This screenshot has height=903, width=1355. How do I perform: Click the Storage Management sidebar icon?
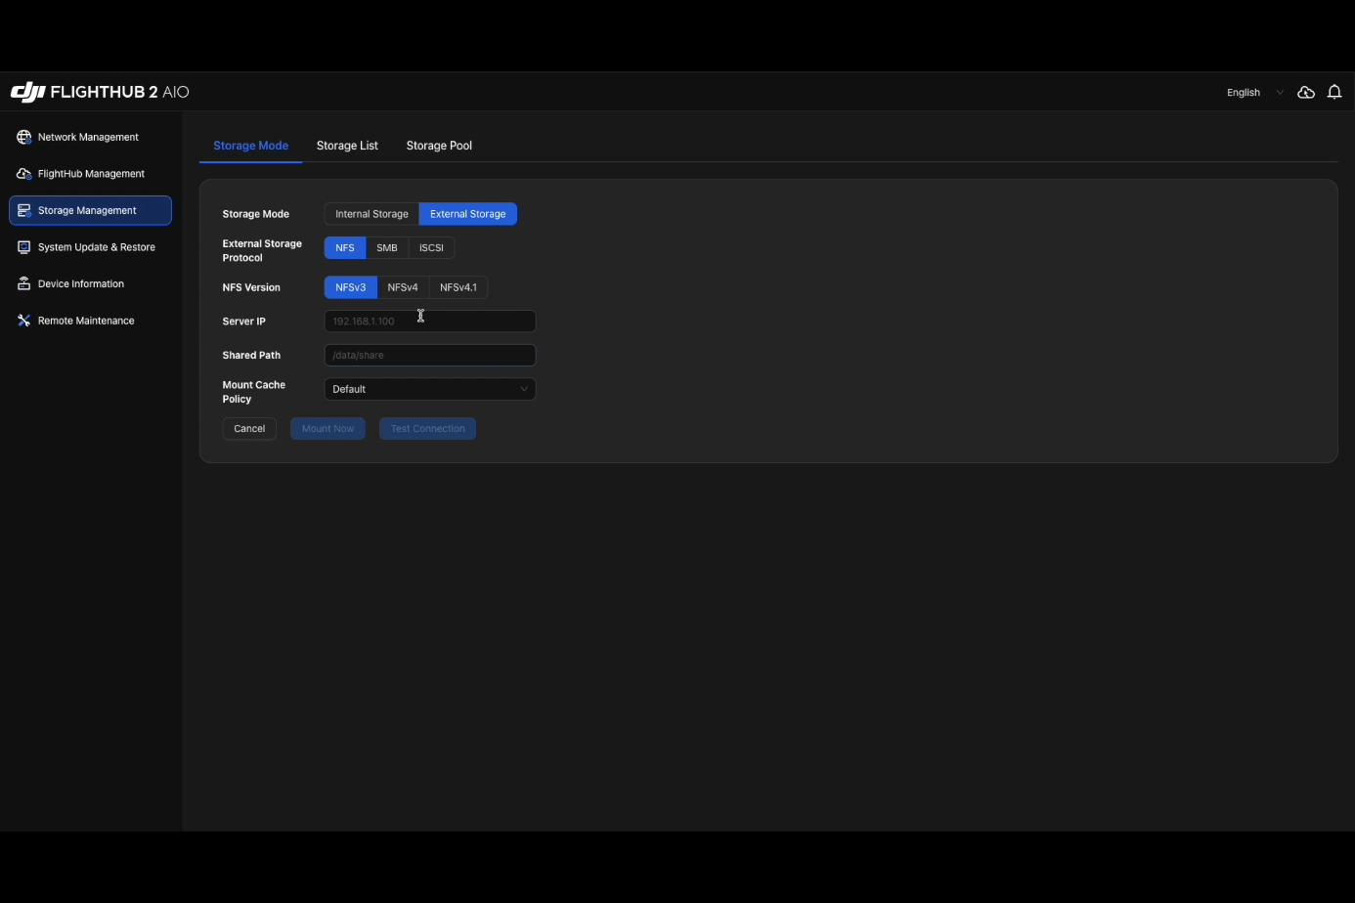(23, 210)
